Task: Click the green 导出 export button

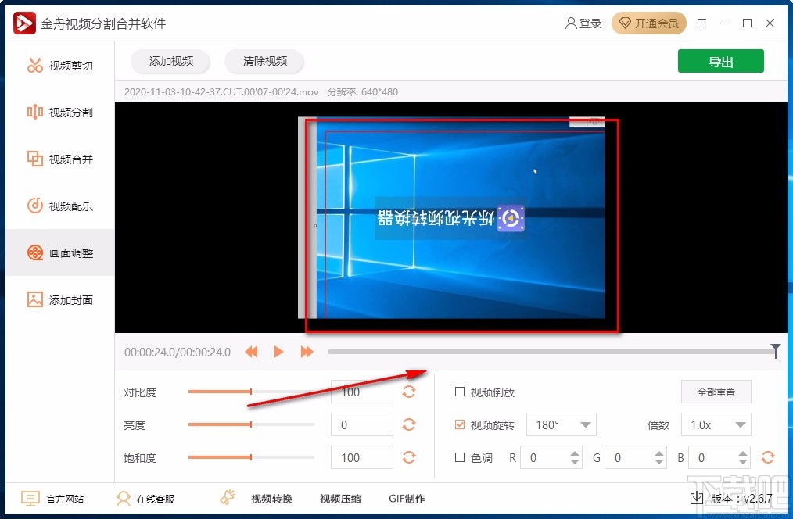Action: pyautogui.click(x=720, y=61)
